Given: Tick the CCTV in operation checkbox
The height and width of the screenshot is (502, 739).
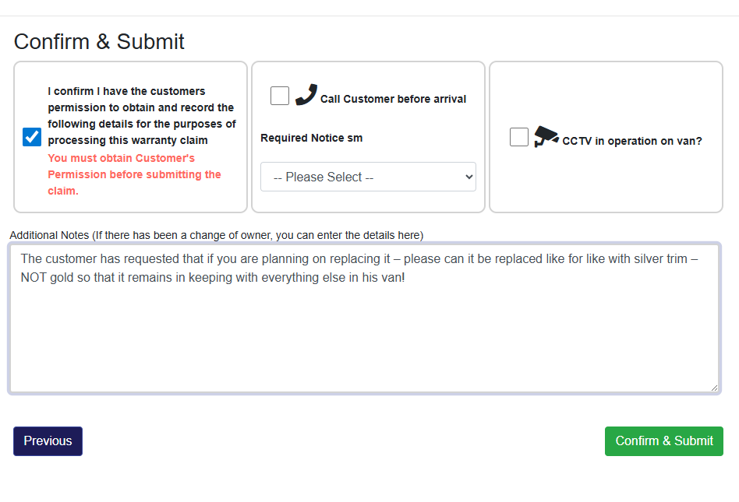Looking at the screenshot, I should [519, 137].
